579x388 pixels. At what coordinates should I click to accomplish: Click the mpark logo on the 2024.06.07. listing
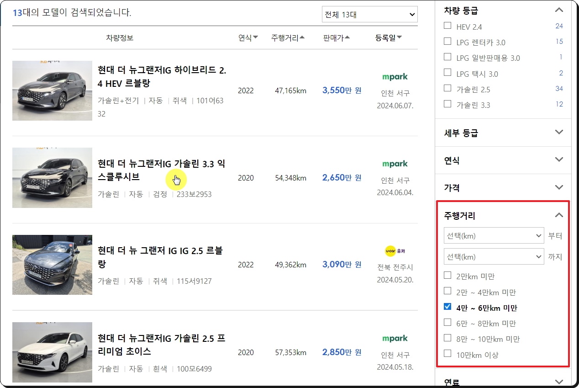coord(395,77)
